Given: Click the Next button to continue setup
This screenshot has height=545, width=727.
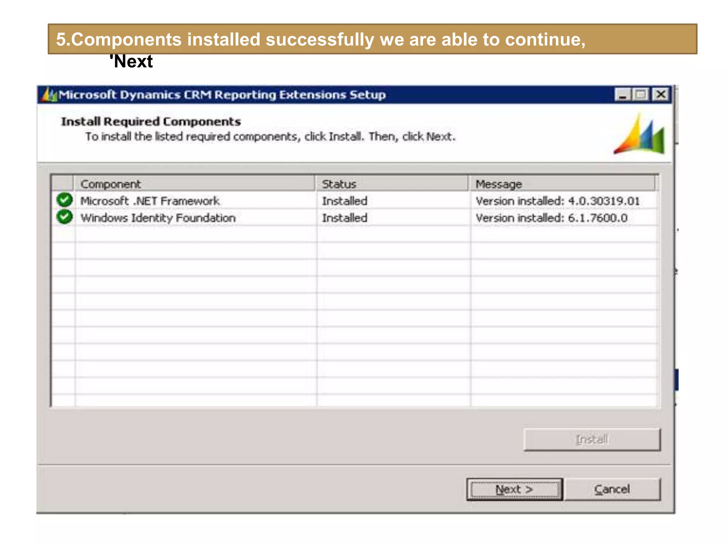Looking at the screenshot, I should [x=514, y=489].
